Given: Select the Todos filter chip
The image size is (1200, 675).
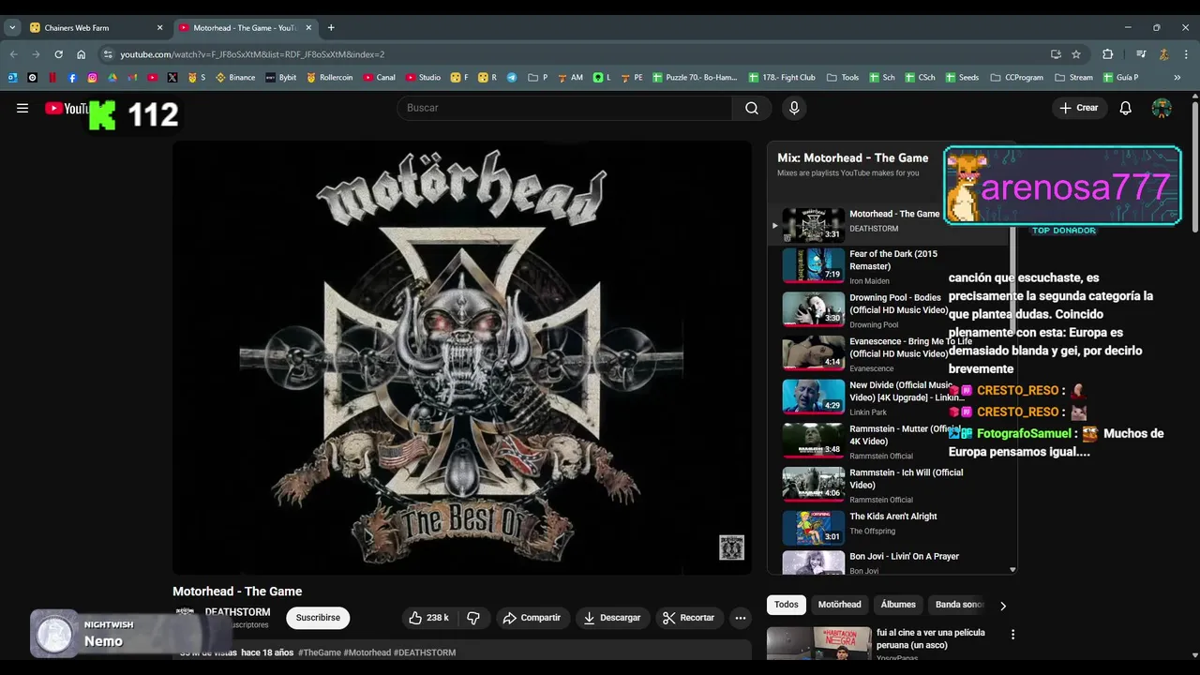Looking at the screenshot, I should (787, 605).
